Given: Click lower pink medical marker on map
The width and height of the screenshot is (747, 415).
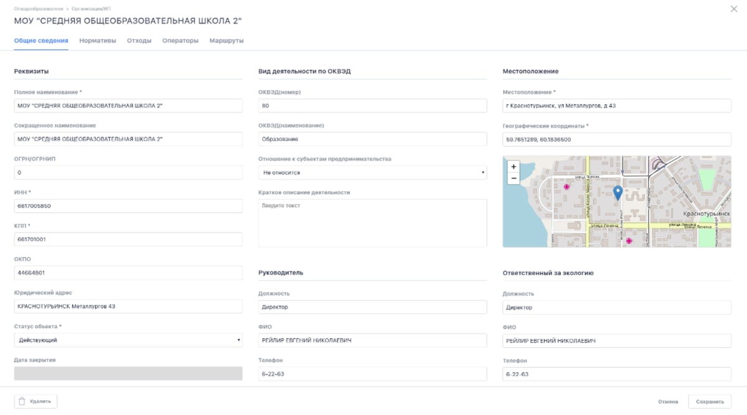Looking at the screenshot, I should (x=629, y=241).
